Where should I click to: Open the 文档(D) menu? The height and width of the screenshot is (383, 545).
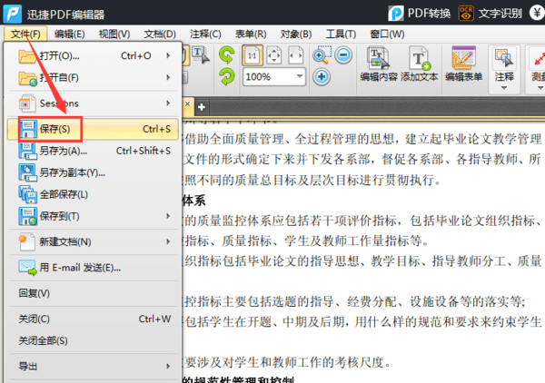(160, 34)
